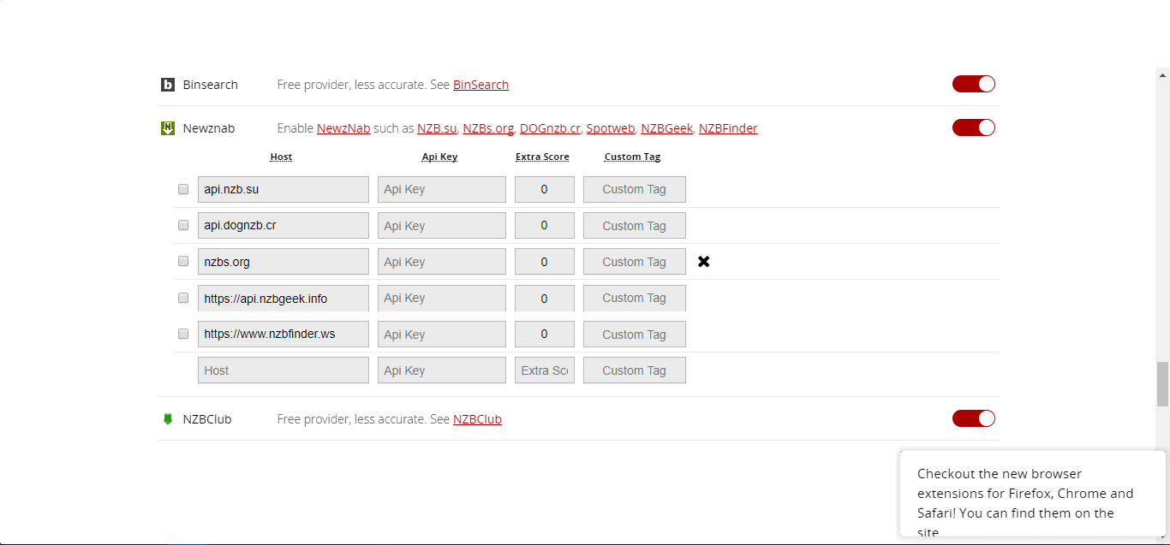Edit the nzbs.org host field
Screen dimensions: 1170x545
tap(284, 262)
